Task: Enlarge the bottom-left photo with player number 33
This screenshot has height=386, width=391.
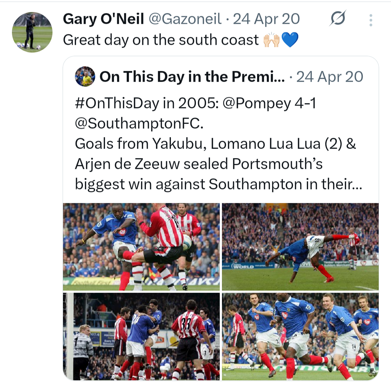Action: [141, 336]
